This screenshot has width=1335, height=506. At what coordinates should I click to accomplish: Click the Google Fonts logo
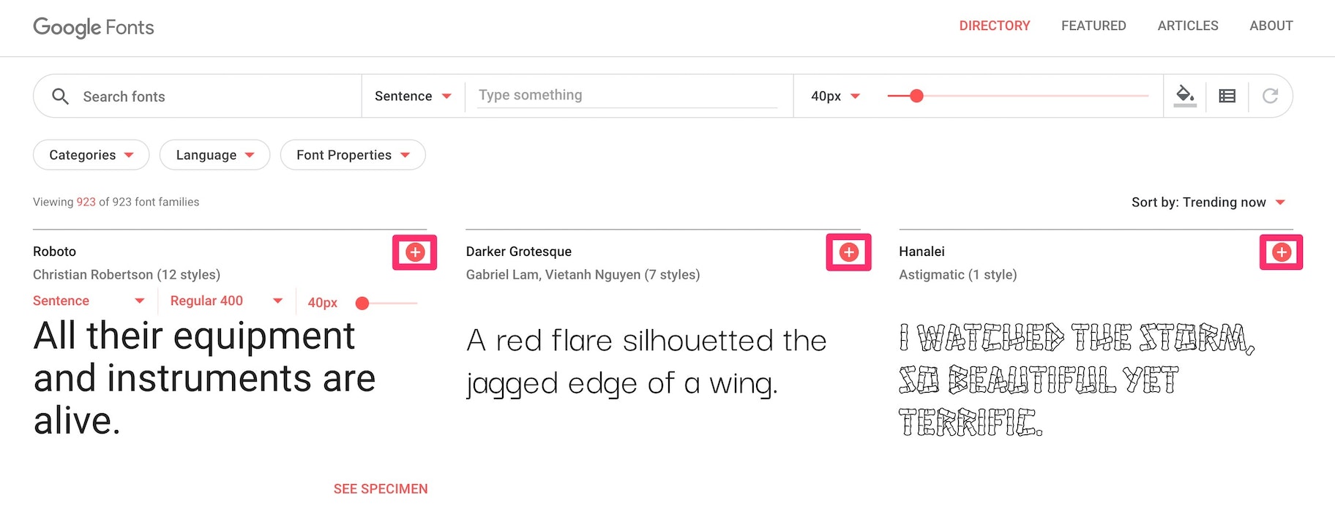pos(93,27)
